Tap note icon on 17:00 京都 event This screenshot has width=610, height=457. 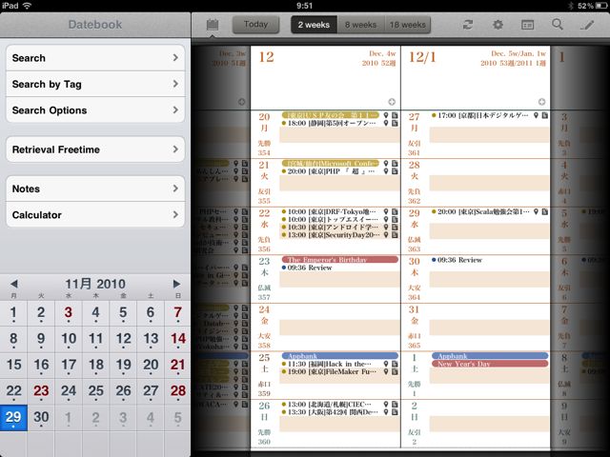coord(544,115)
